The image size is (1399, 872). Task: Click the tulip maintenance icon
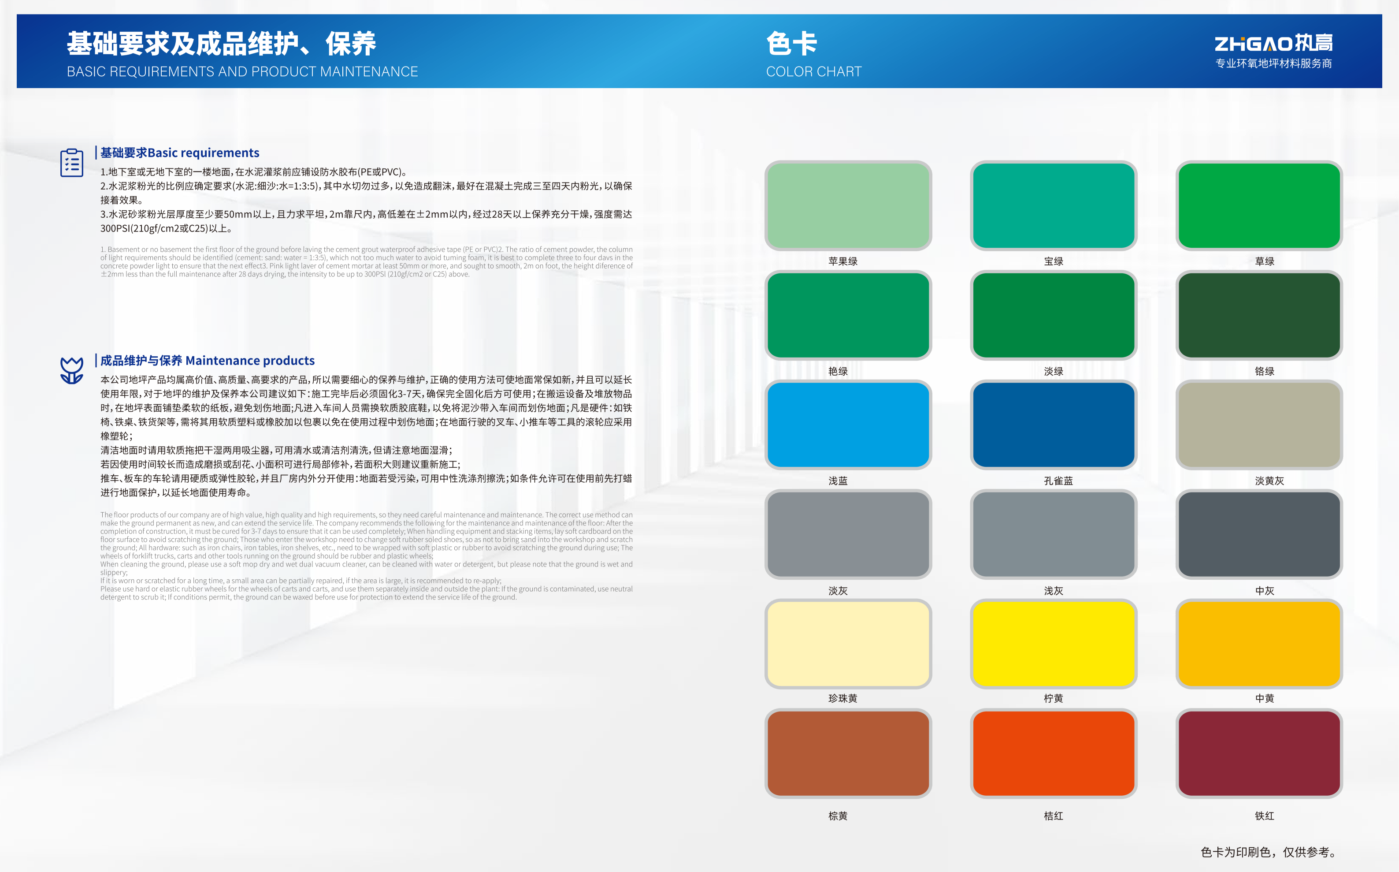click(71, 370)
